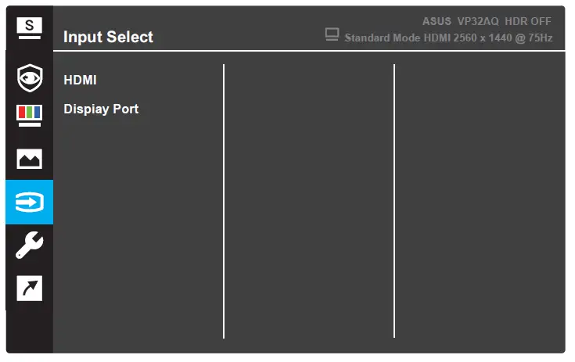The height and width of the screenshot is (362, 575).
Task: Open the Splendid "S" menu icon
Action: tap(29, 27)
